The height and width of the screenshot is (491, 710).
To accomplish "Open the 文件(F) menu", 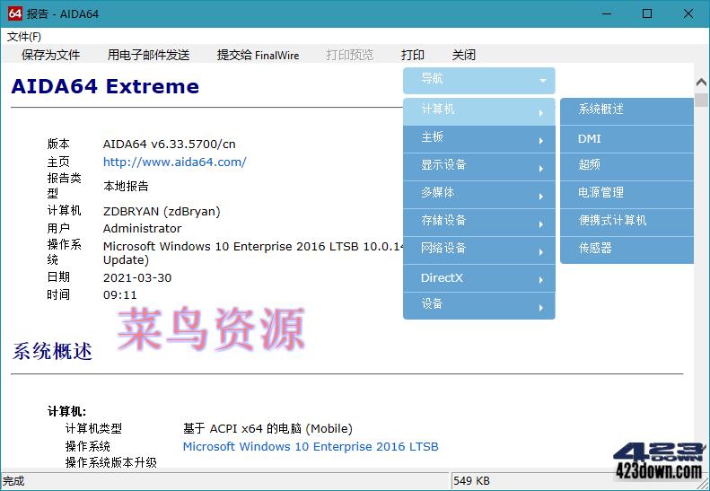I will [x=24, y=37].
